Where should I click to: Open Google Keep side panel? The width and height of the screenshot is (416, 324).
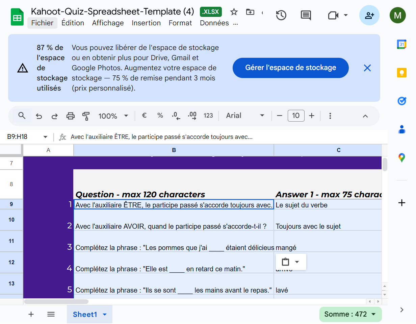(401, 73)
